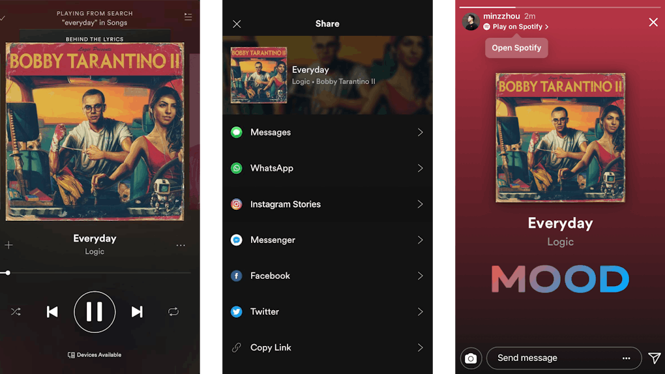This screenshot has width=665, height=374.
Task: Click the WhatsApp logo icon
Action: [237, 168]
